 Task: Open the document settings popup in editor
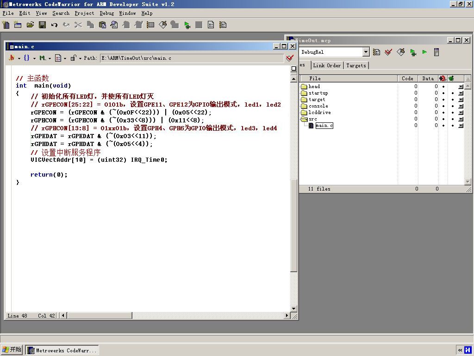coord(61,58)
